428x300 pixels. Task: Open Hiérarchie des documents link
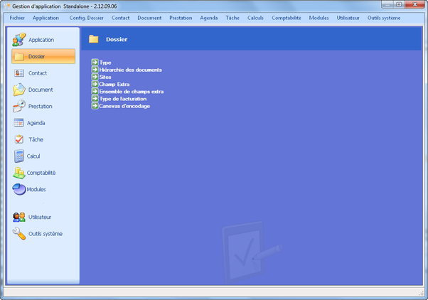tap(130, 70)
